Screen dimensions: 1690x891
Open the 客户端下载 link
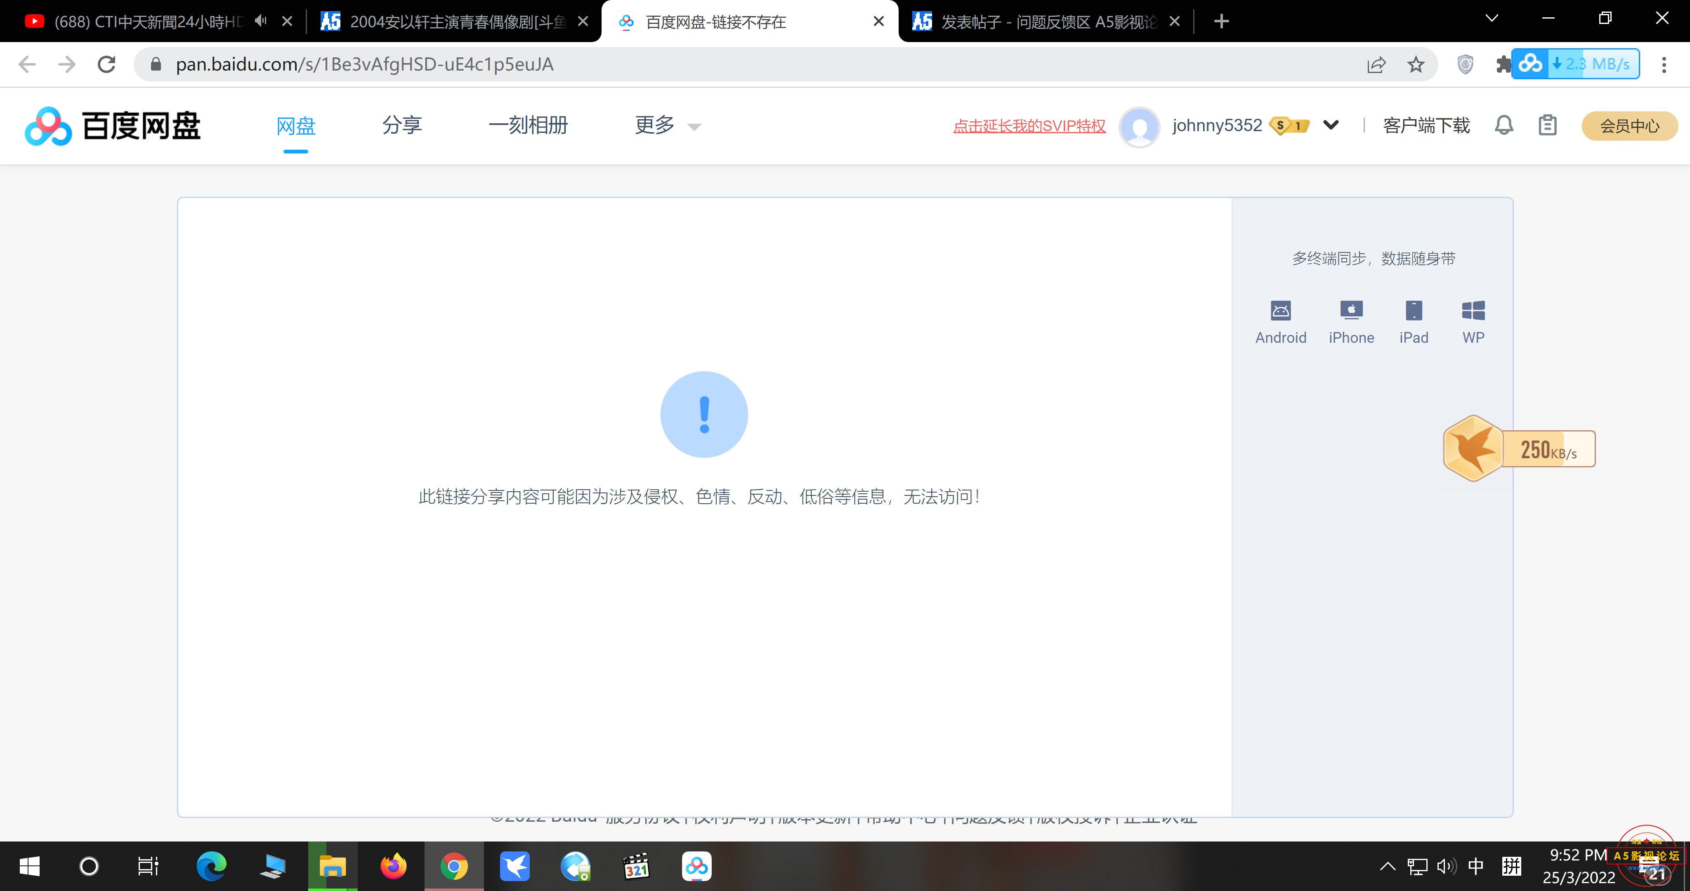(1426, 125)
